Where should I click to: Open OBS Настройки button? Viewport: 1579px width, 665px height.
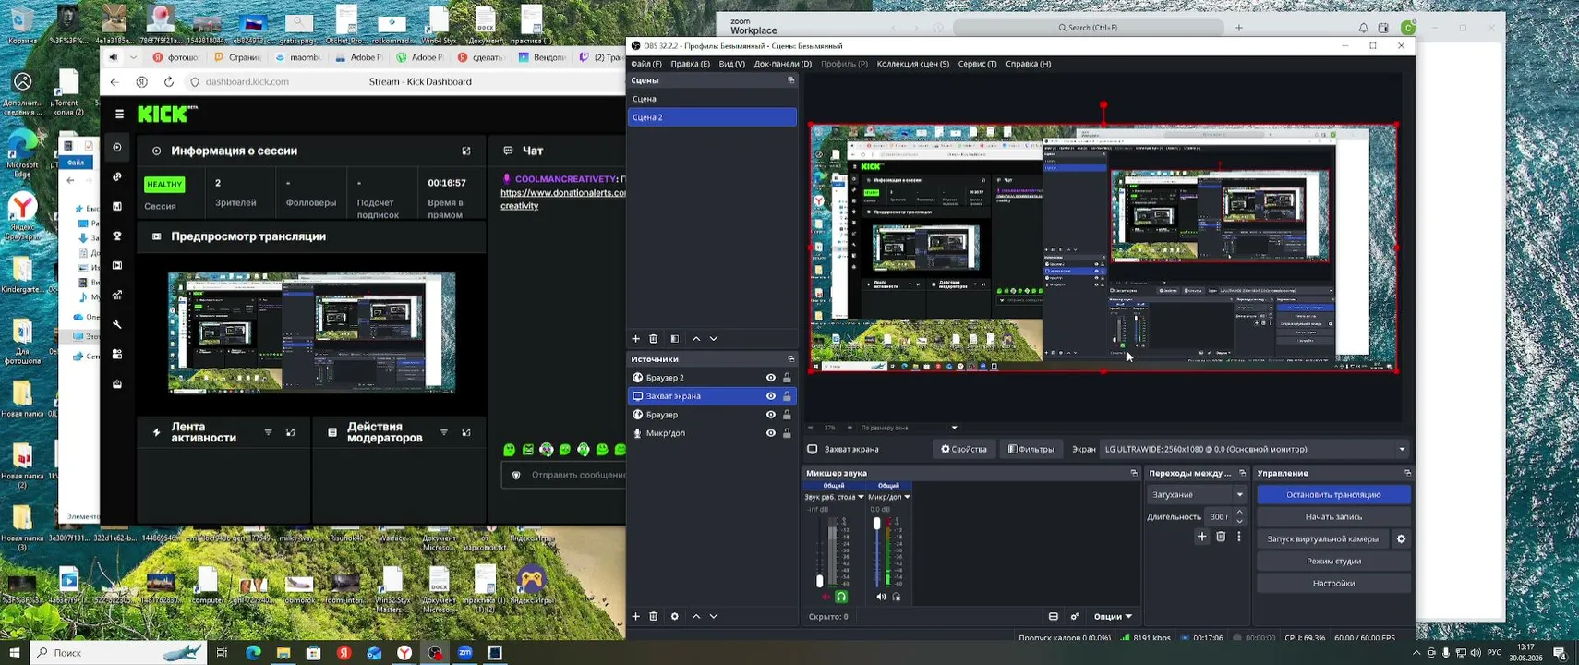click(1333, 583)
